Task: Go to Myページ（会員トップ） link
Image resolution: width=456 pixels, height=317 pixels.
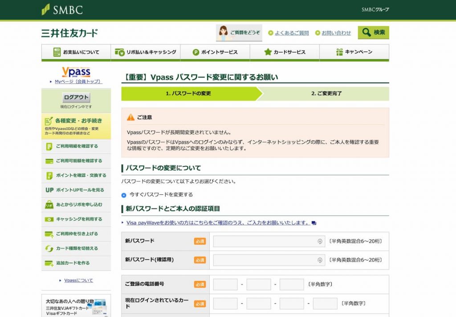Action: 78,82
